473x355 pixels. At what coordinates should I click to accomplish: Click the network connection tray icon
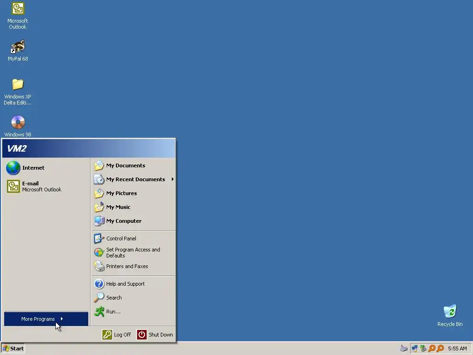click(x=415, y=349)
